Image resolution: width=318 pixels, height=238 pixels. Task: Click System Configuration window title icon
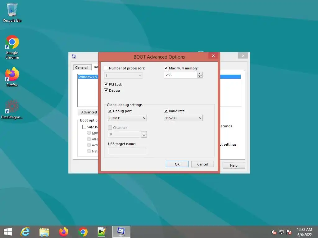[x=74, y=56]
